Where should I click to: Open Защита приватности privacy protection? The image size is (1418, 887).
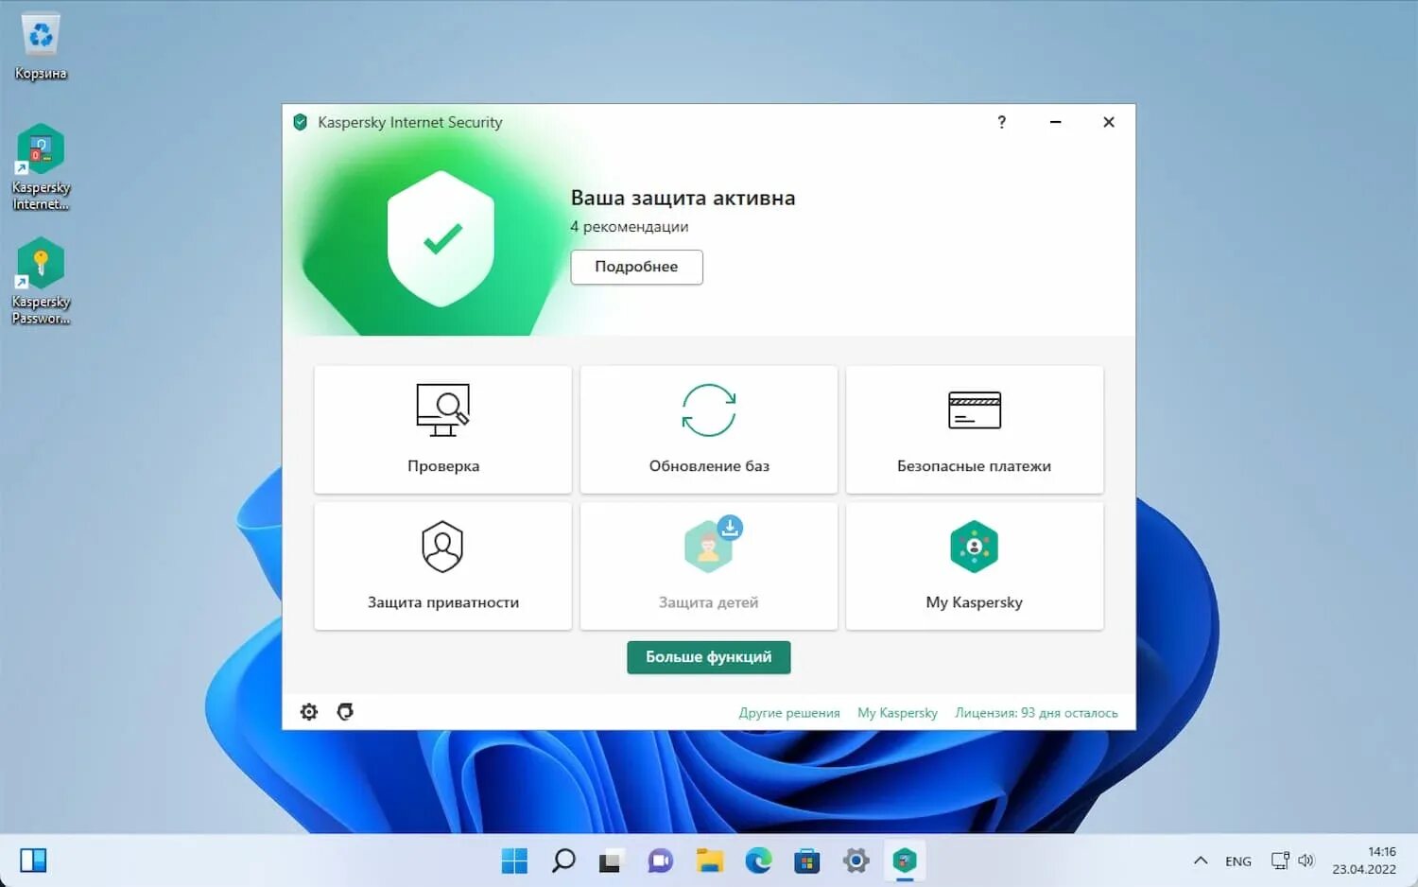441,565
